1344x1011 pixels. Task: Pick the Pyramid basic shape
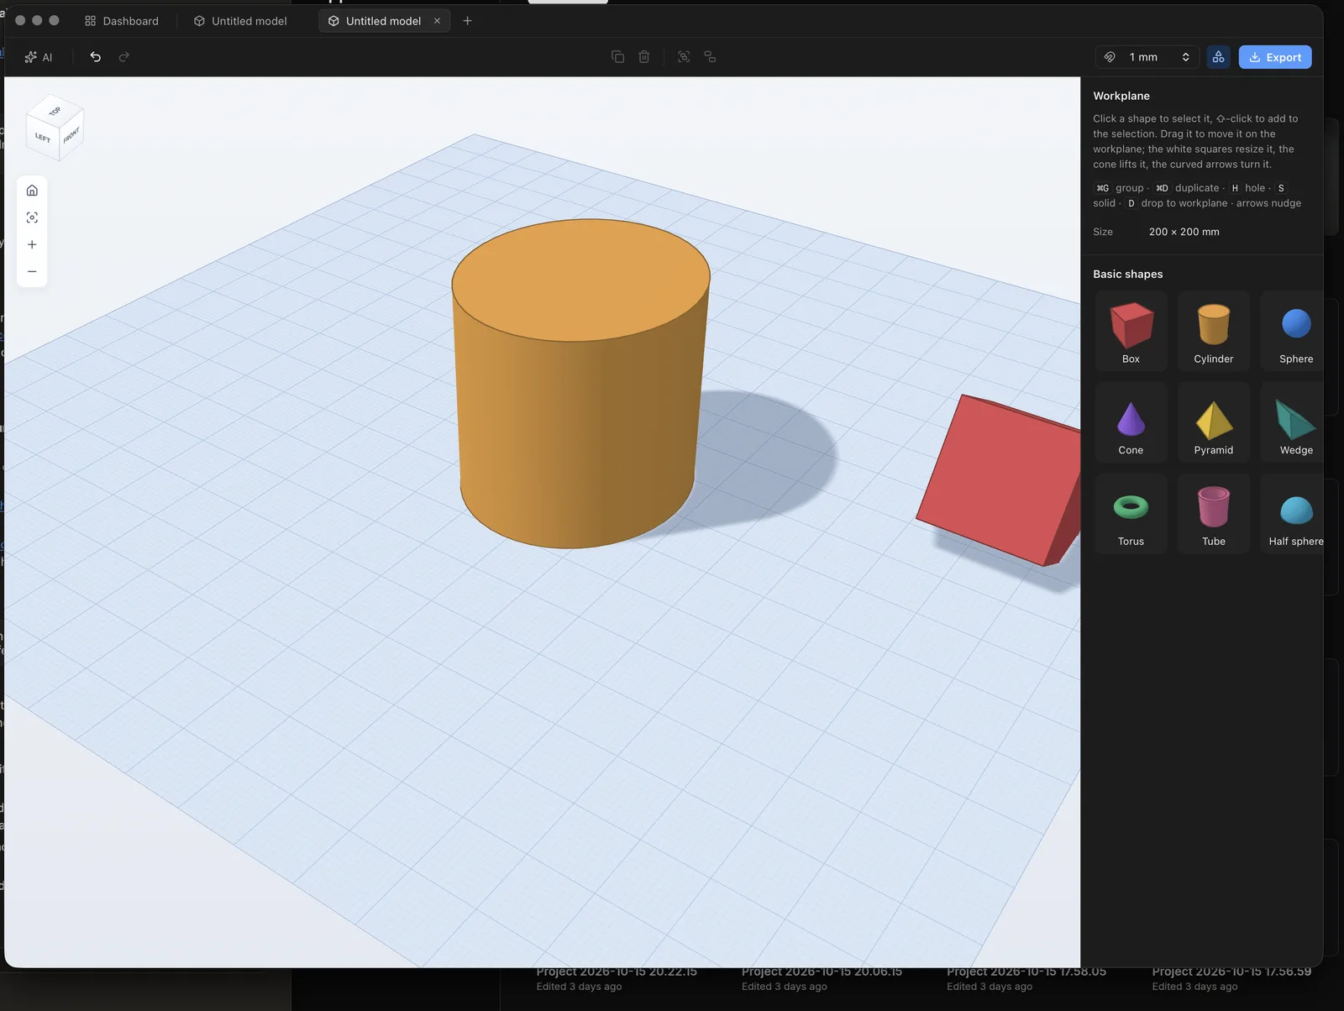pyautogui.click(x=1214, y=422)
